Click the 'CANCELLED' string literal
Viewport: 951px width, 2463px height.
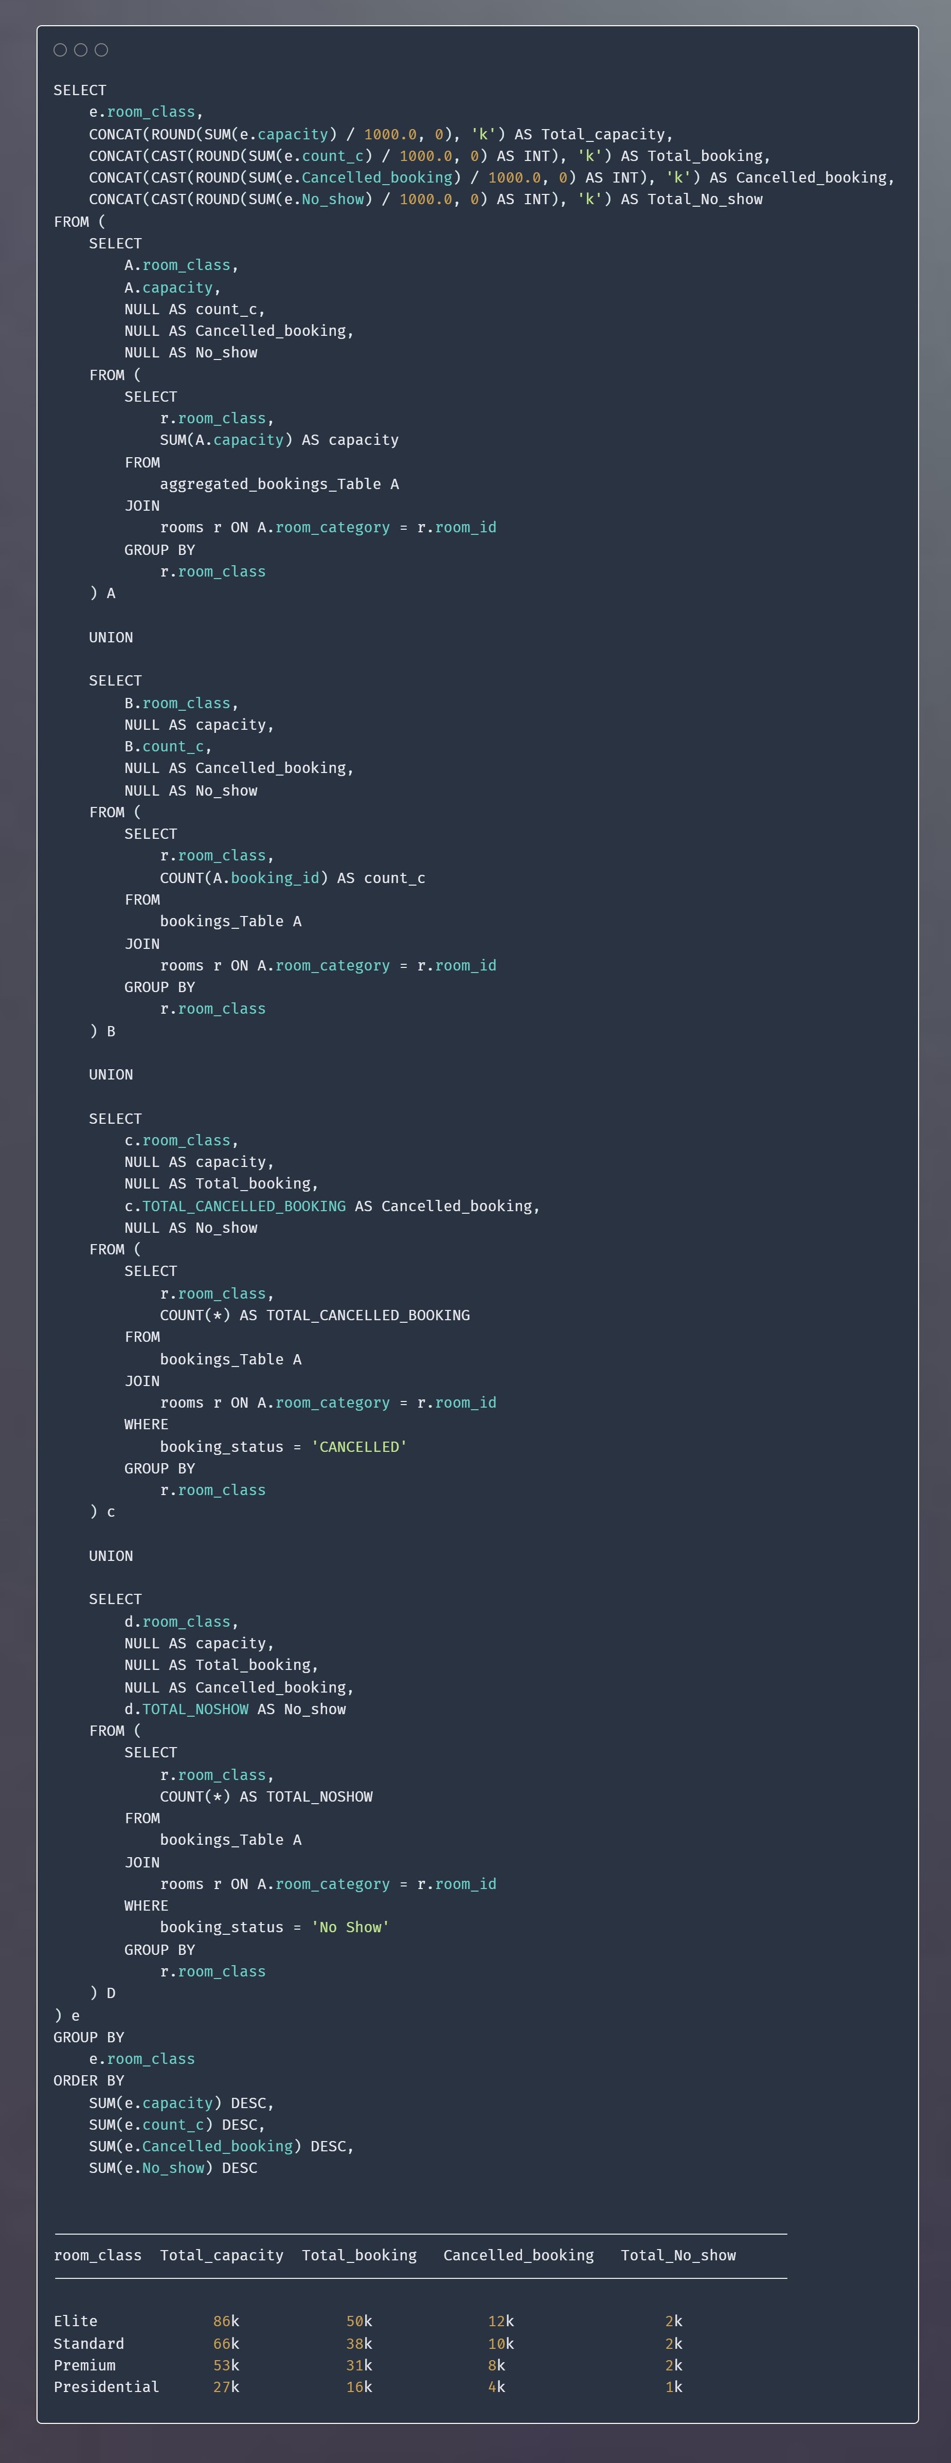click(x=360, y=1447)
